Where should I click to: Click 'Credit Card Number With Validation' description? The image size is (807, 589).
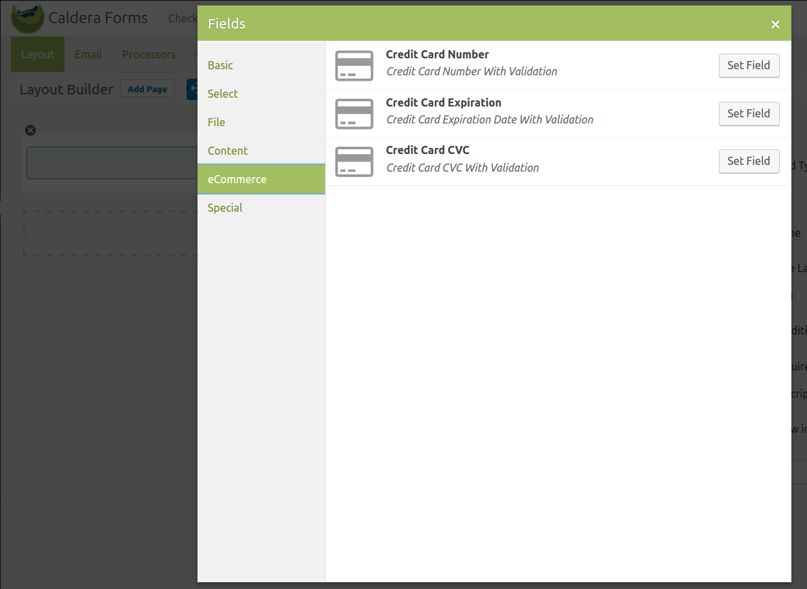(472, 71)
